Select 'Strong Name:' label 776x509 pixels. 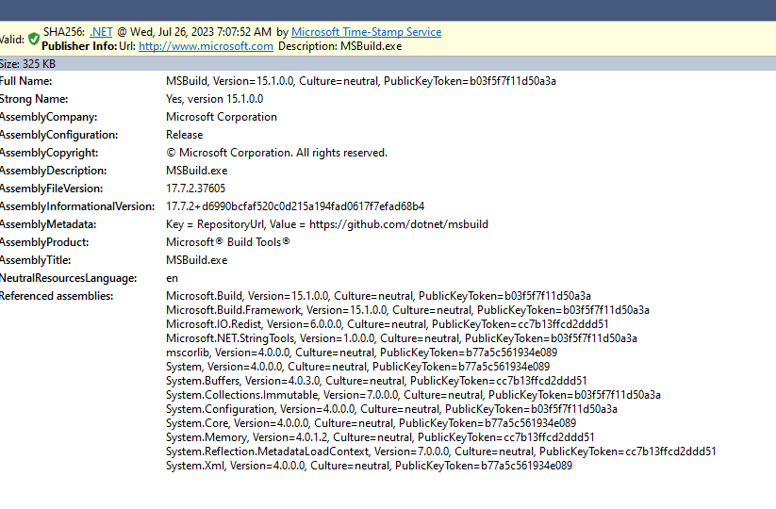click(34, 99)
